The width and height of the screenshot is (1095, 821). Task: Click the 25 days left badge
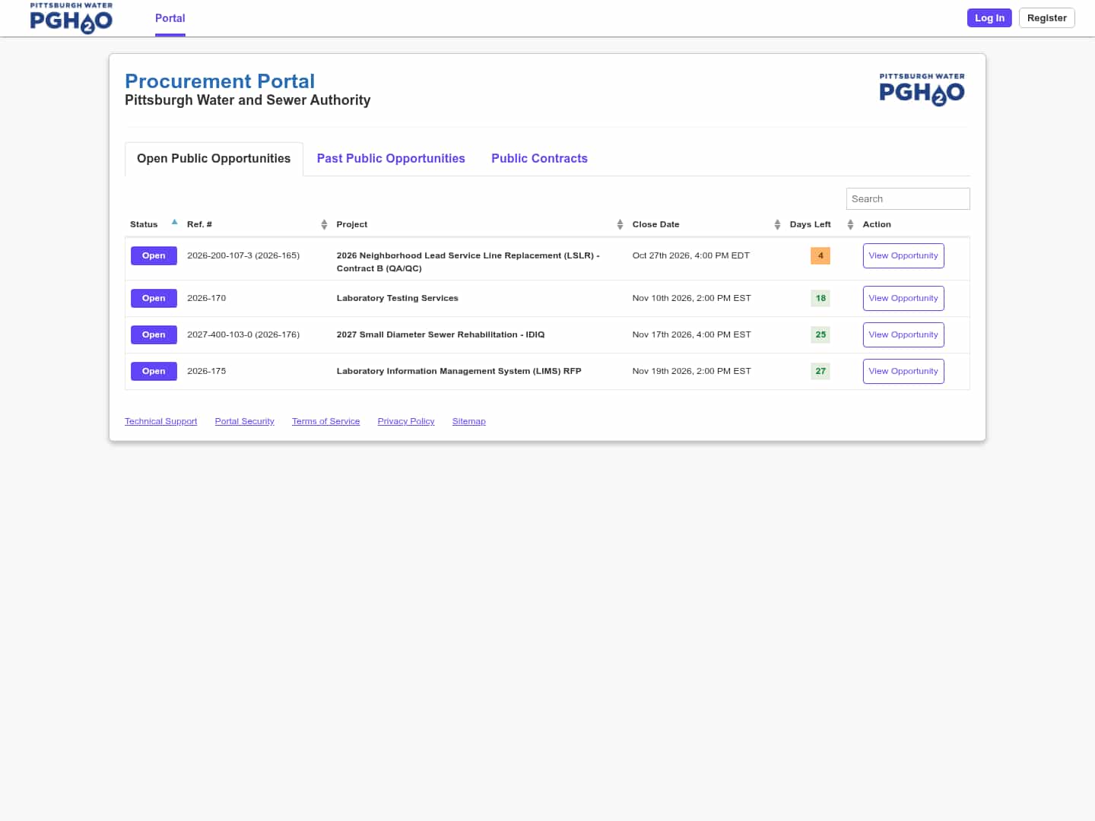[820, 334]
